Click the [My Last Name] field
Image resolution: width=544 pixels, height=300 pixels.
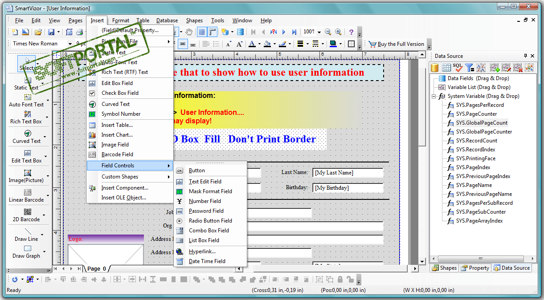[x=348, y=173]
